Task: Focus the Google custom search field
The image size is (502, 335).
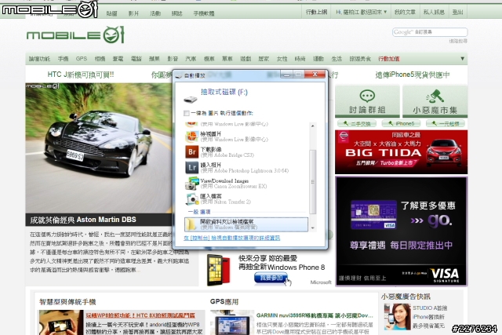Action: point(430,32)
